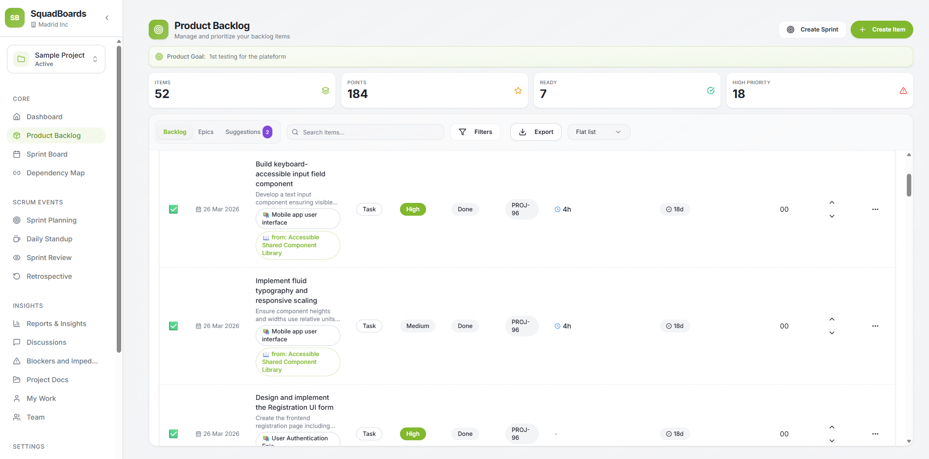The width and height of the screenshot is (929, 459).
Task: Collapse the SquadBoards sidebar chevron
Action: pyautogui.click(x=107, y=18)
